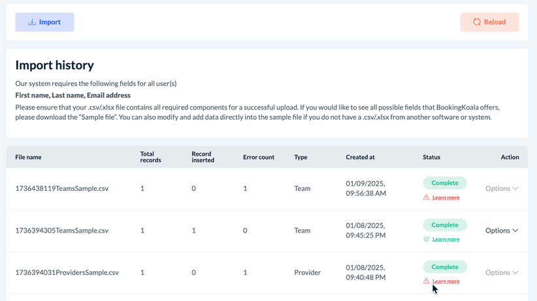Click chevron icon beside Options for ProvidersSample
Viewport: 537px width, 301px height.
click(x=515, y=272)
